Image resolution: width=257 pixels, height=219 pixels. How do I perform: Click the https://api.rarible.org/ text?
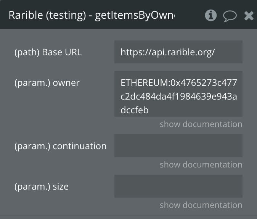pos(167,52)
